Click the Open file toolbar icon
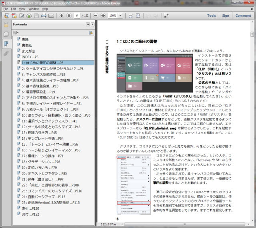 [6, 16]
